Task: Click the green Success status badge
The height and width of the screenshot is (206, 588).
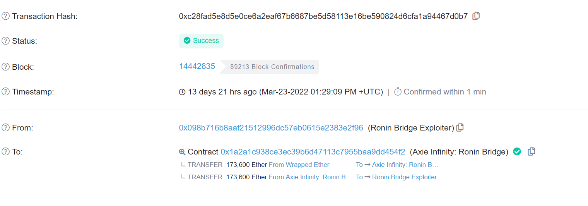Action: 201,41
